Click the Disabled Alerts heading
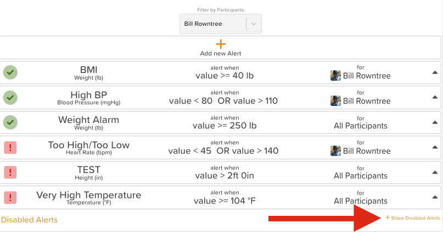The height and width of the screenshot is (234, 443). coord(29,220)
